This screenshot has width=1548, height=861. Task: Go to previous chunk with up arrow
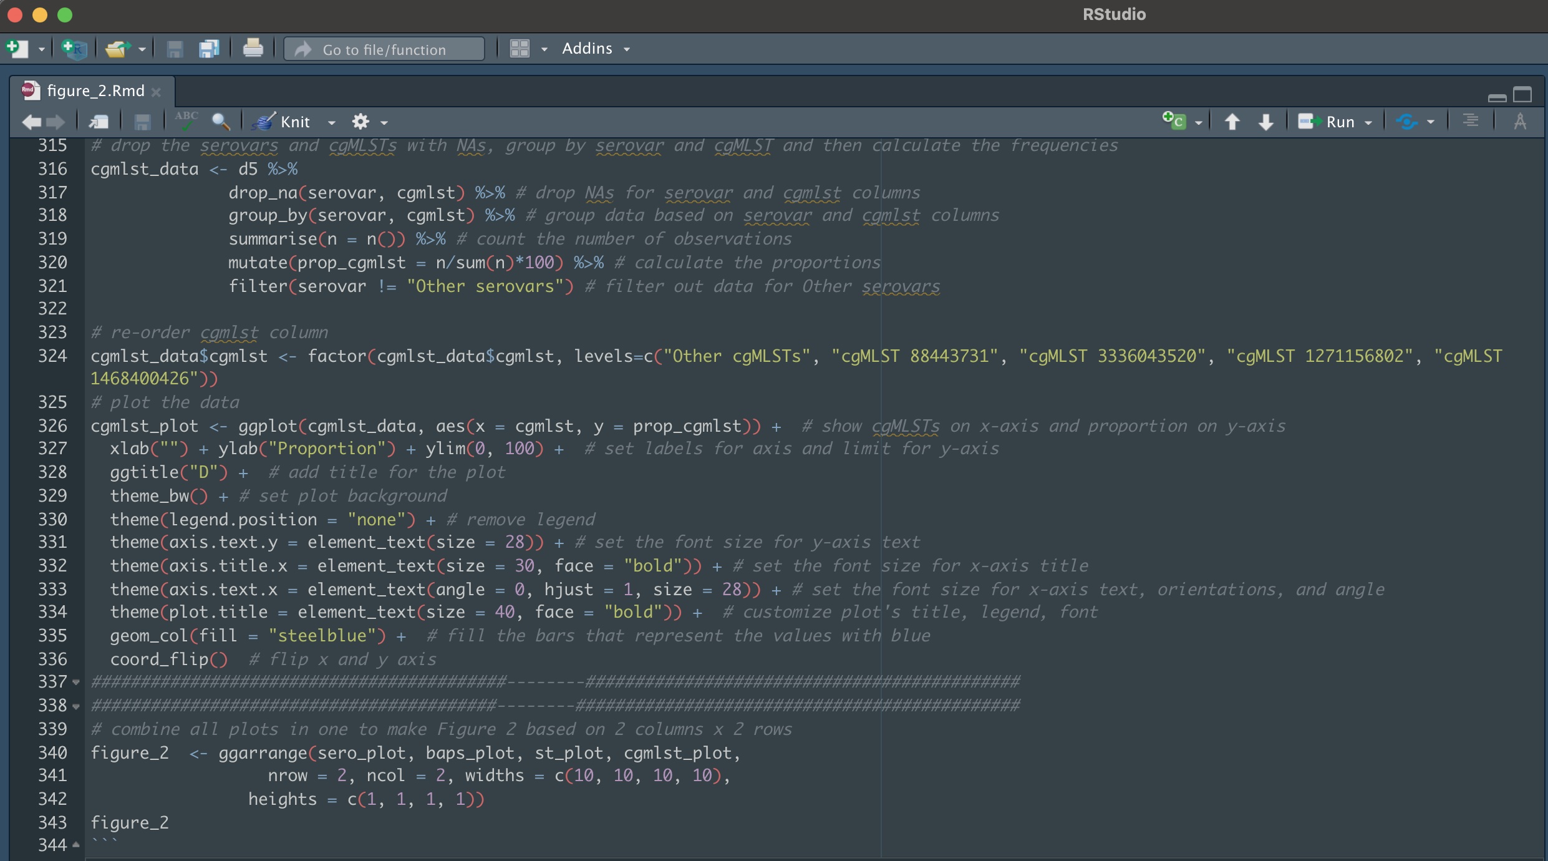(x=1232, y=122)
